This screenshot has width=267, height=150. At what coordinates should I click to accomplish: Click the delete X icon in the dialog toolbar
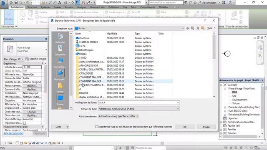(198, 28)
